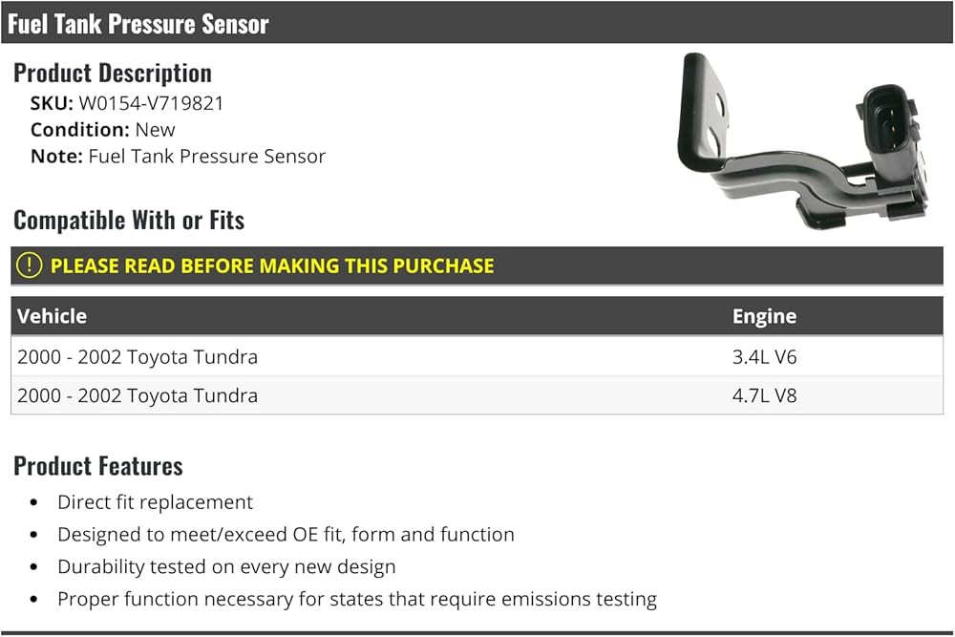Click the Product Description heading
Screen dimensions: 955x637
113,74
